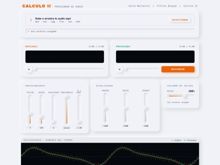220x165 pixels.
Task: Adjust the Nivel output volume slider
Action: [x=181, y=96]
